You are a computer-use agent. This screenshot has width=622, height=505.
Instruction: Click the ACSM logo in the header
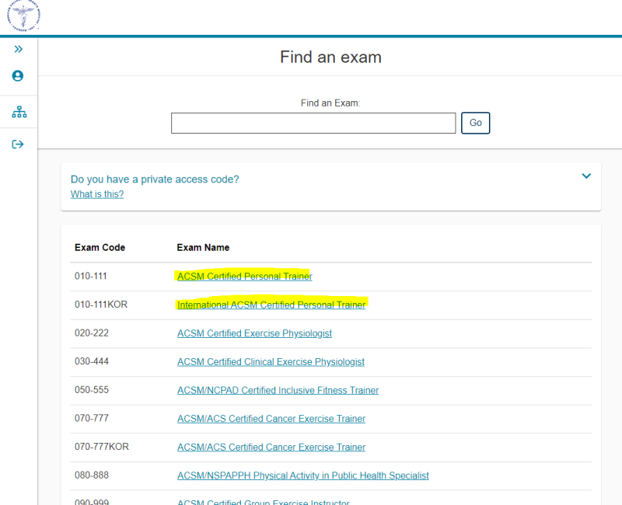coord(23,15)
